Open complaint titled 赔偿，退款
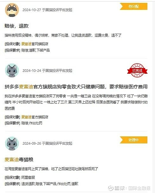The image size is (155, 193). click(17, 26)
